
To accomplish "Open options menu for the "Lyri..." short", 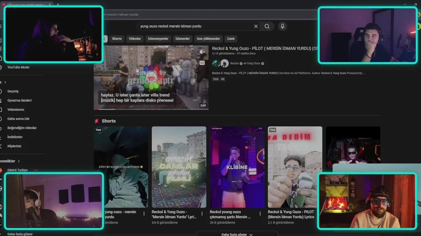I will [202, 213].
